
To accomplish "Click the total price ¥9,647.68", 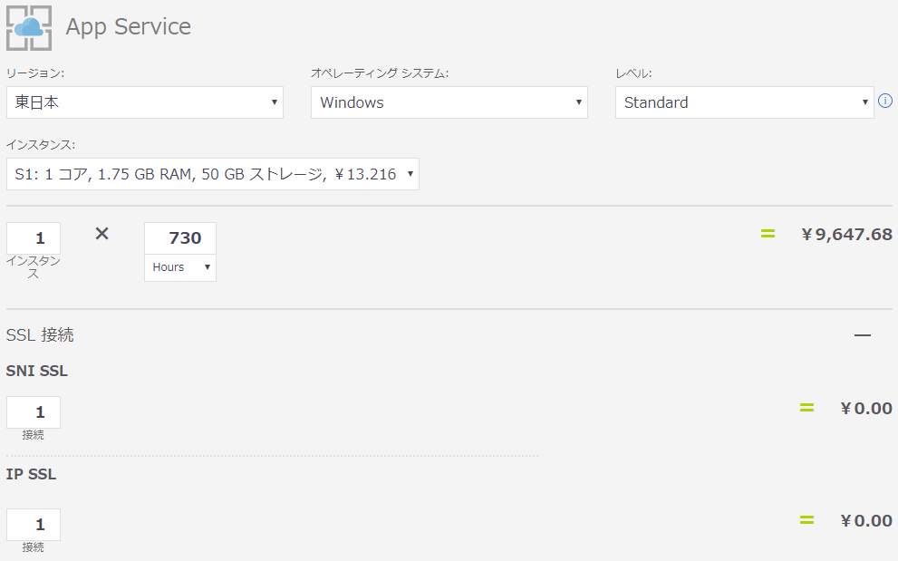I will click(x=845, y=233).
